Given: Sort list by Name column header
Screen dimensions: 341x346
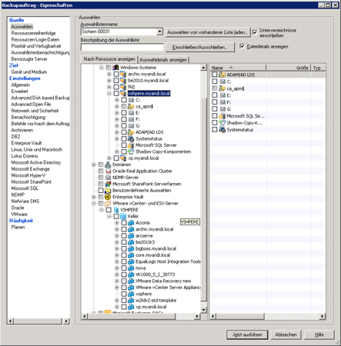Looking at the screenshot, I should 238,68.
